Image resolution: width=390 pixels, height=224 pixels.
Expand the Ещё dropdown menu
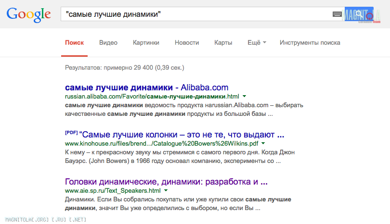click(x=257, y=43)
